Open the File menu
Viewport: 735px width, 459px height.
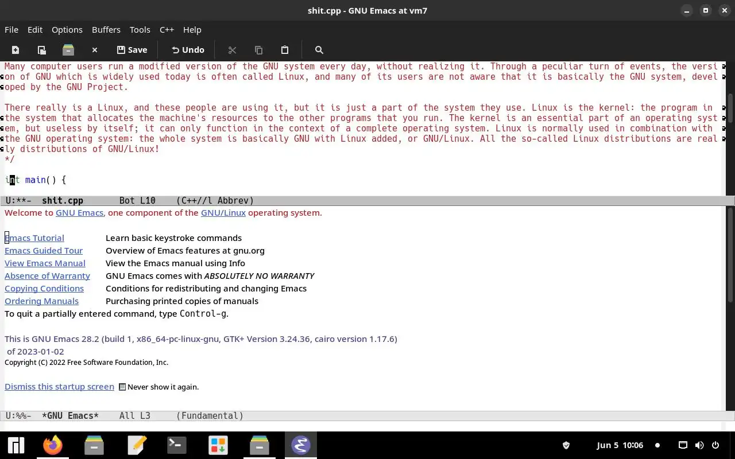11,29
